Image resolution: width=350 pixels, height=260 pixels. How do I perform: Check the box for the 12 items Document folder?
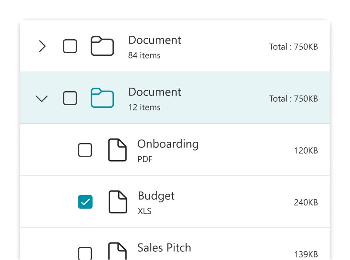(x=70, y=98)
